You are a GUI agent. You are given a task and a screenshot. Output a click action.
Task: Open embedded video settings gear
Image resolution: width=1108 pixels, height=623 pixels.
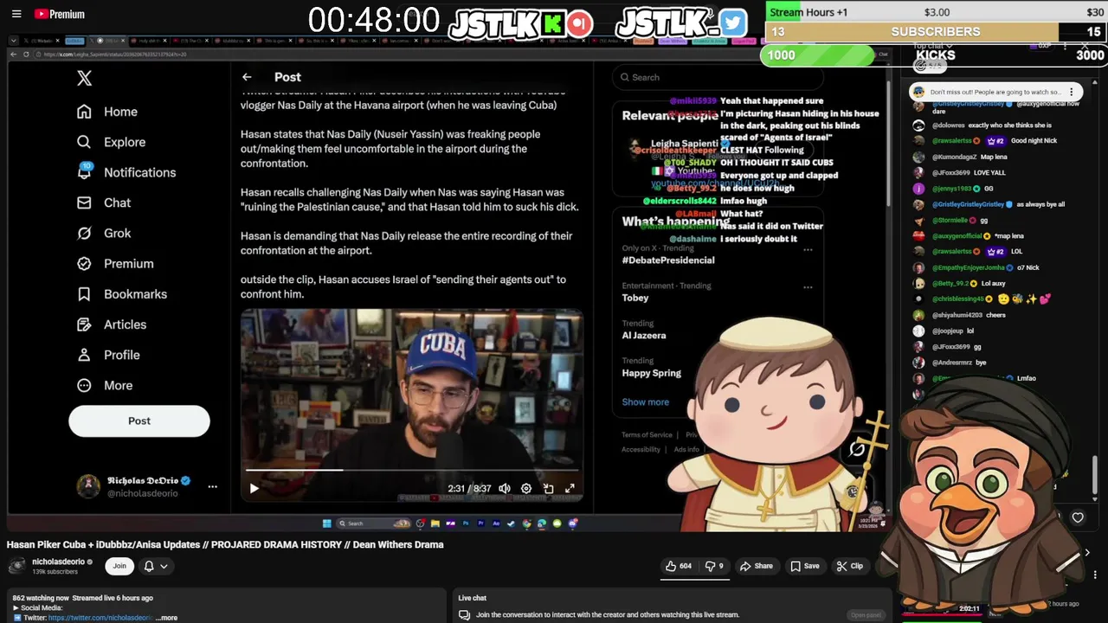[x=526, y=489]
